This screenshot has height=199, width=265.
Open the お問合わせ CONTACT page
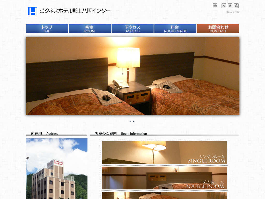point(218,29)
